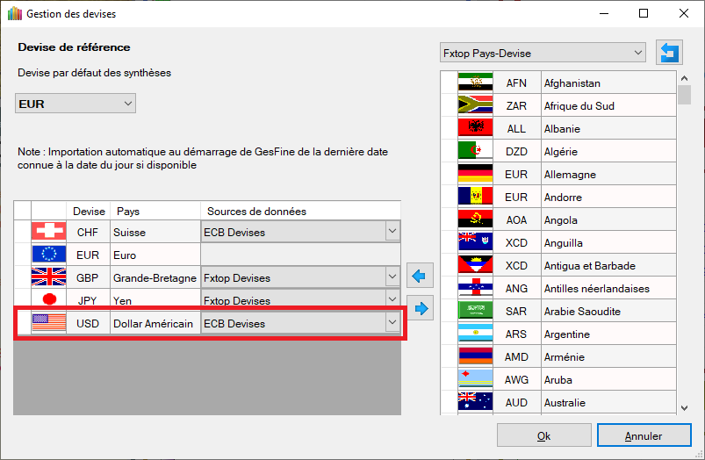
Task: Select Argentine in country list
Action: pos(608,334)
